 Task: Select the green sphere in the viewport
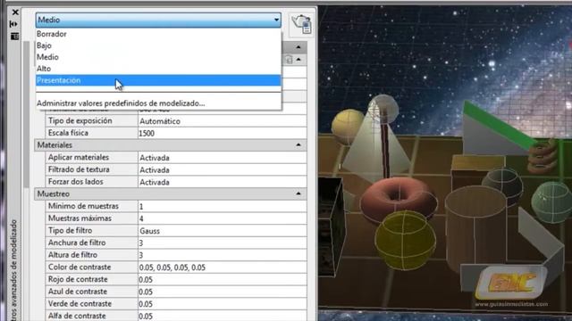pyautogui.click(x=551, y=202)
